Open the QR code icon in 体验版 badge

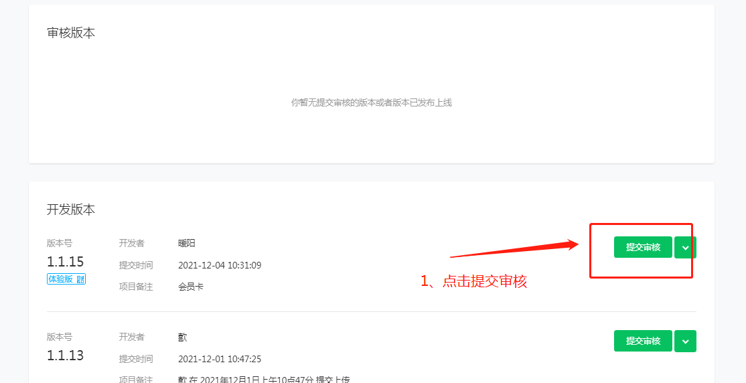tap(80, 279)
